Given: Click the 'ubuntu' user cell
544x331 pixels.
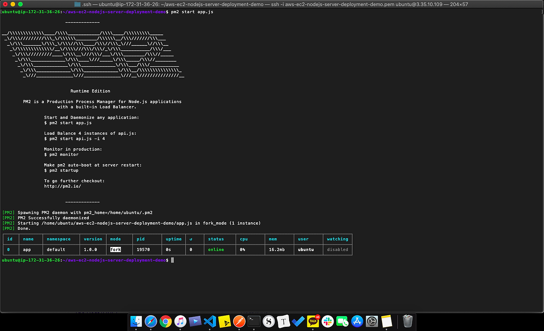Looking at the screenshot, I should [x=306, y=249].
